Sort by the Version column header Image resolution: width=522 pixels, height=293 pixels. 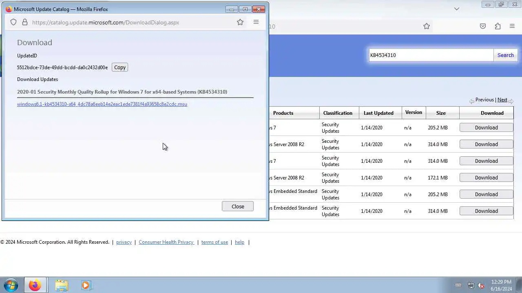[414, 112]
